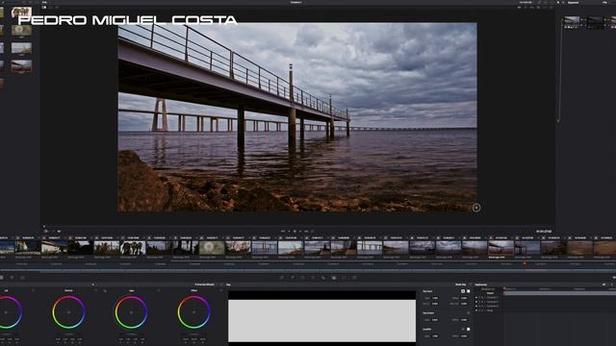Select the highlighted pier clip thumbnail
This screenshot has width=616, height=346.
pyautogui.click(x=500, y=248)
